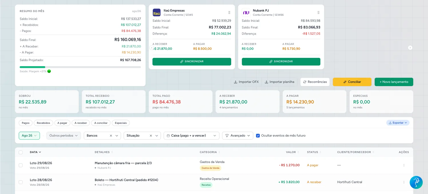Open Boleto — Hortifruti Central (pedido #1204) entry

[126, 180]
